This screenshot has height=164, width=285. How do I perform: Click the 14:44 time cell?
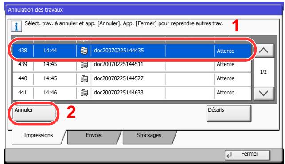point(50,51)
